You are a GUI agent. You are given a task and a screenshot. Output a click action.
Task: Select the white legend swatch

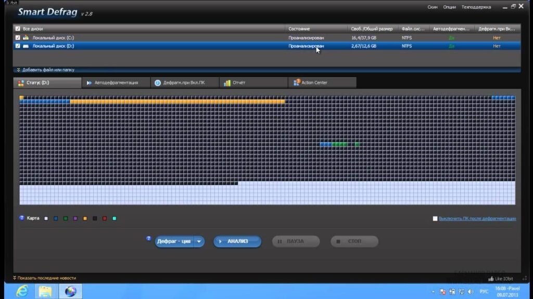(46, 219)
